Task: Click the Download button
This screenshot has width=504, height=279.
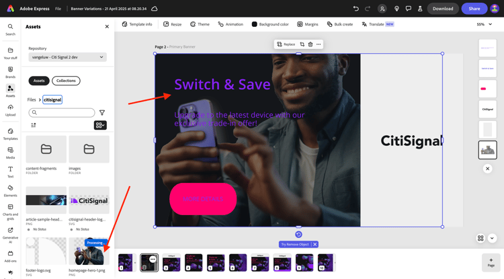Action: pyautogui.click(x=443, y=9)
